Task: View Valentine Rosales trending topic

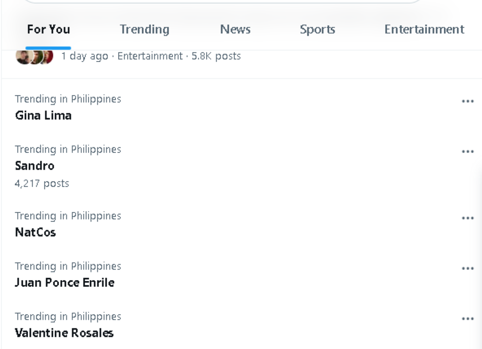Action: (x=64, y=333)
